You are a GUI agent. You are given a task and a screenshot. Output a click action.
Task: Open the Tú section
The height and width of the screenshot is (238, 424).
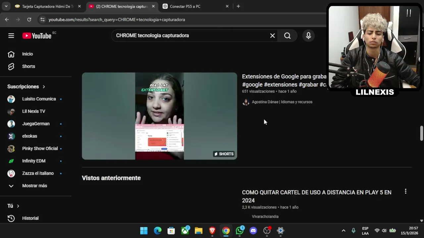[13, 206]
